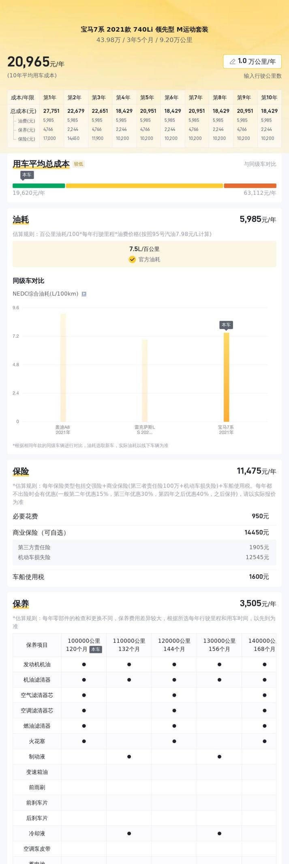The image size is (289, 864).
Task: Open the 1.0 万公里/年 mileage input box
Action: coord(252,61)
